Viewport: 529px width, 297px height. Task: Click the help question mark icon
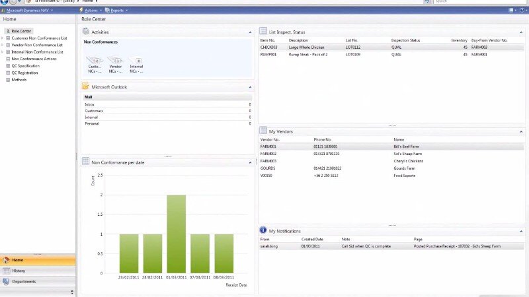coord(522,11)
